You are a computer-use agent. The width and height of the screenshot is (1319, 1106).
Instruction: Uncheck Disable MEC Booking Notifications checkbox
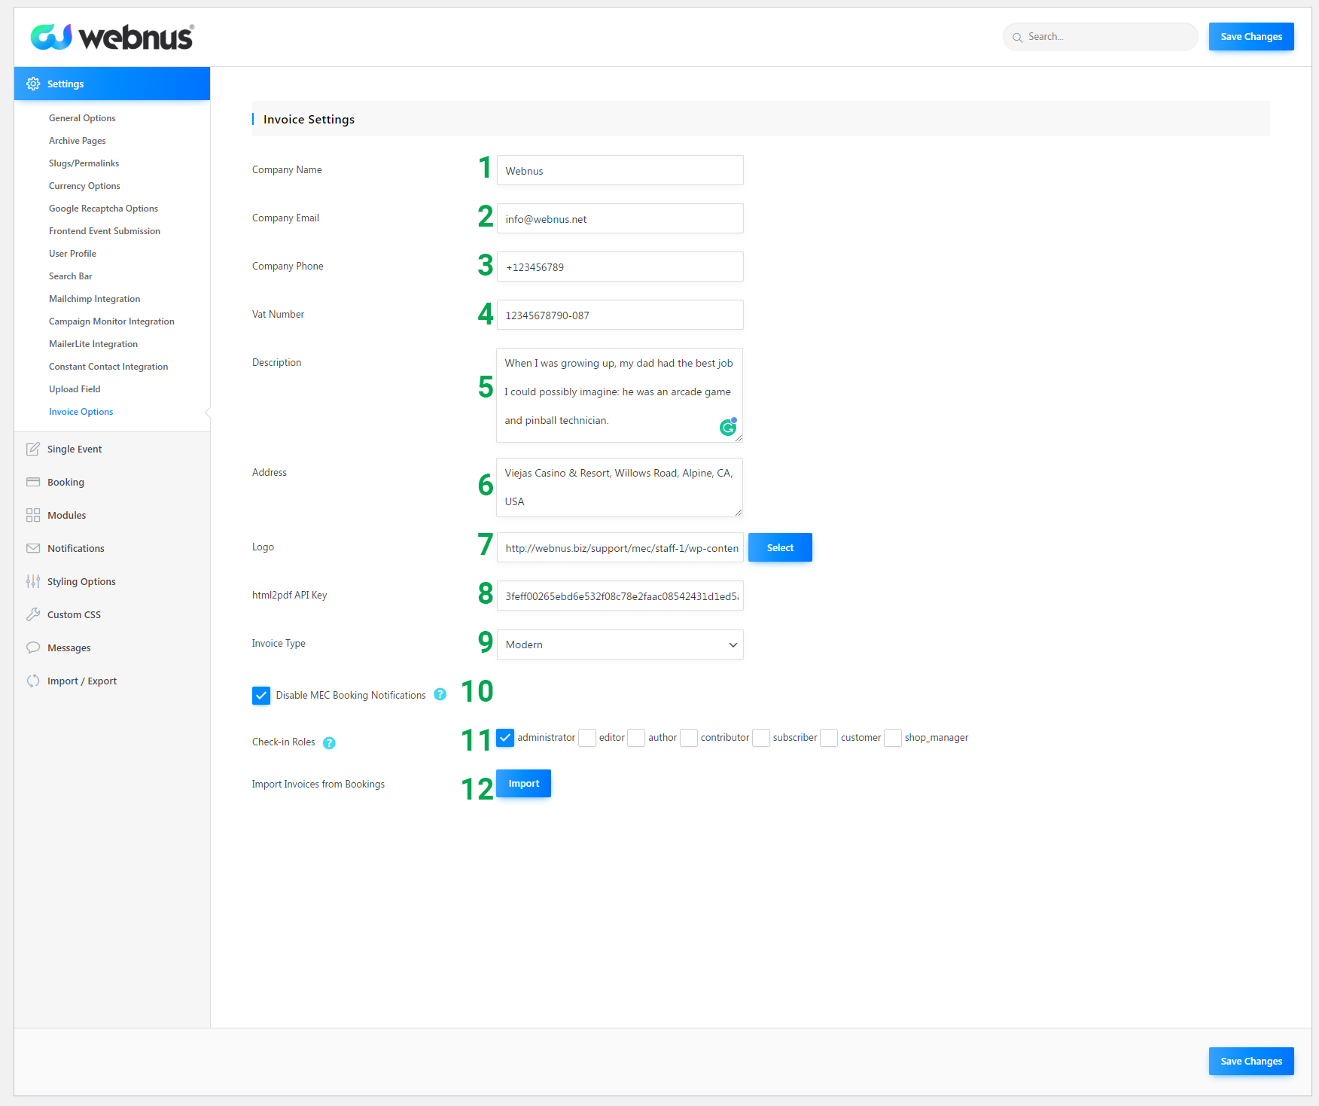pyautogui.click(x=261, y=696)
